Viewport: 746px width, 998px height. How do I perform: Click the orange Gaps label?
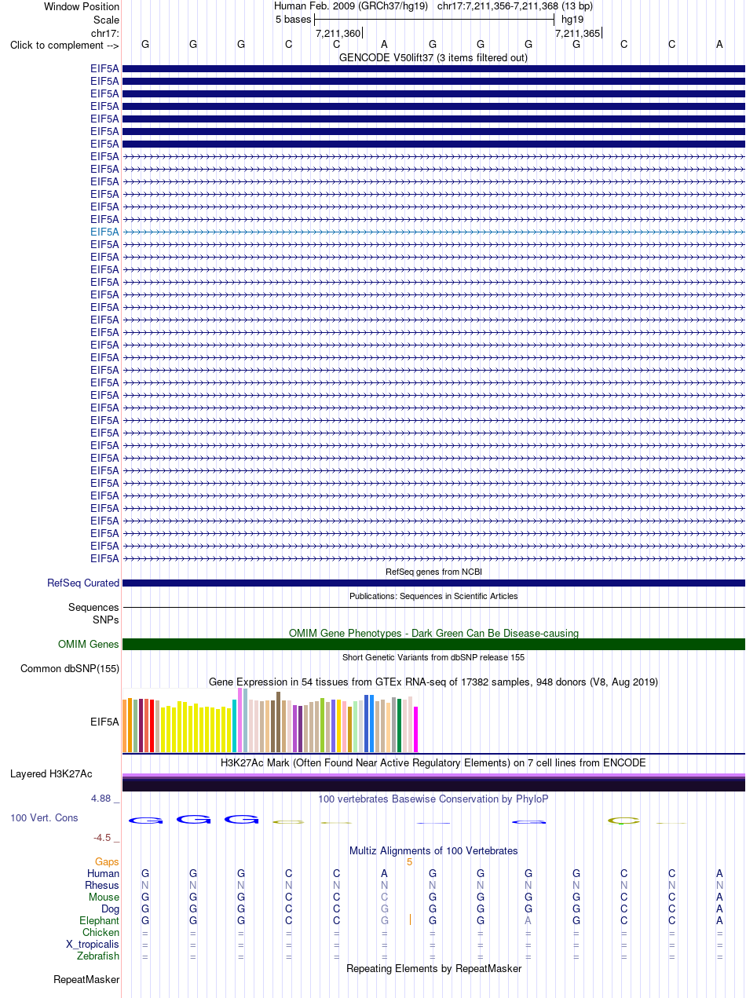click(x=107, y=862)
